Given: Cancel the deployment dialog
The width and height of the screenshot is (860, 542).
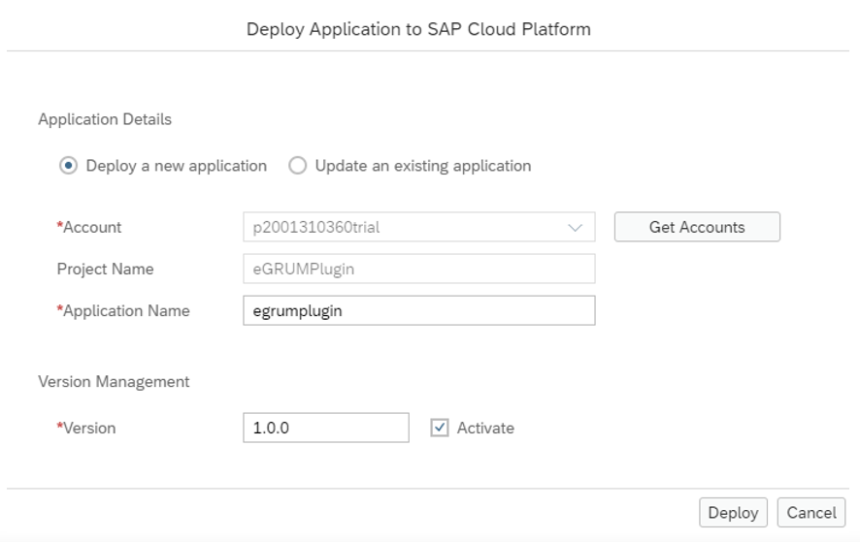Looking at the screenshot, I should tap(811, 512).
